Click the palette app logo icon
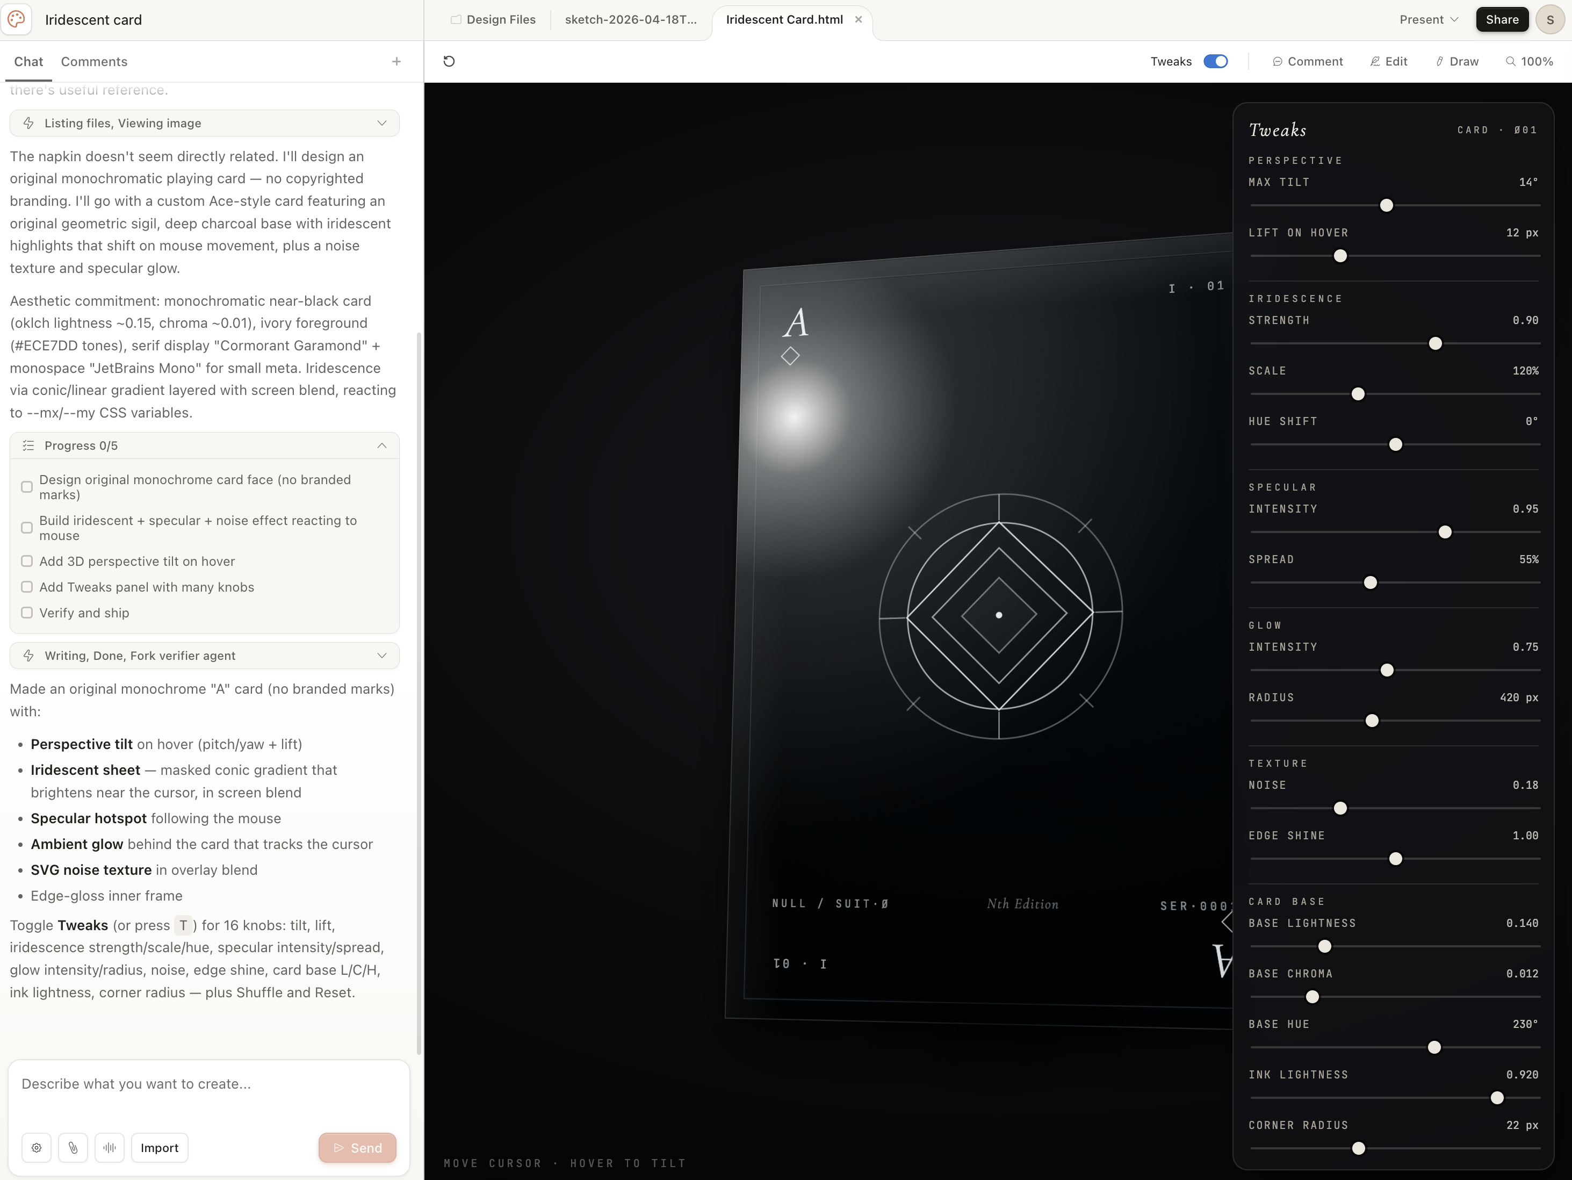 tap(16, 19)
